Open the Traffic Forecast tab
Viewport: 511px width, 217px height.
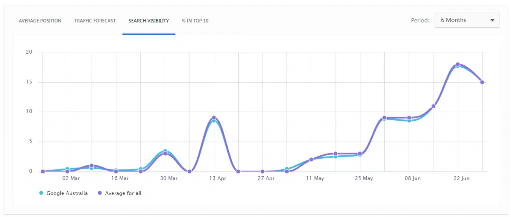pyautogui.click(x=95, y=21)
